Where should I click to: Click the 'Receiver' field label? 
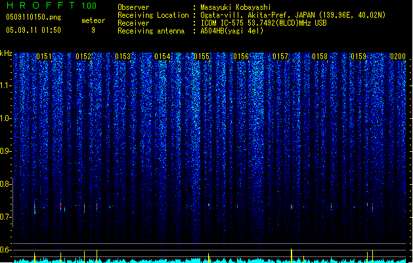(x=133, y=23)
